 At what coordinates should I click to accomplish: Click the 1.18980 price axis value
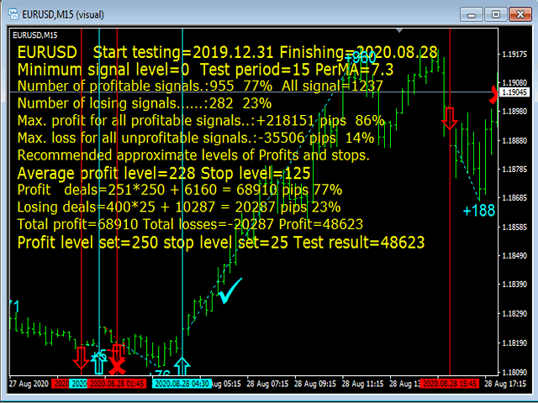tap(514, 112)
